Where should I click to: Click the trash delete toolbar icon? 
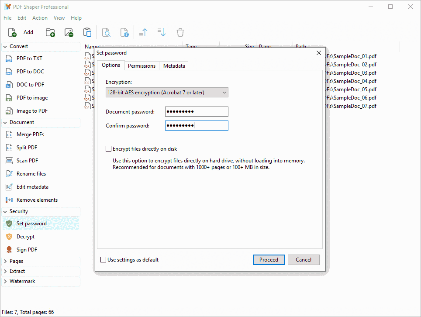[x=180, y=32]
